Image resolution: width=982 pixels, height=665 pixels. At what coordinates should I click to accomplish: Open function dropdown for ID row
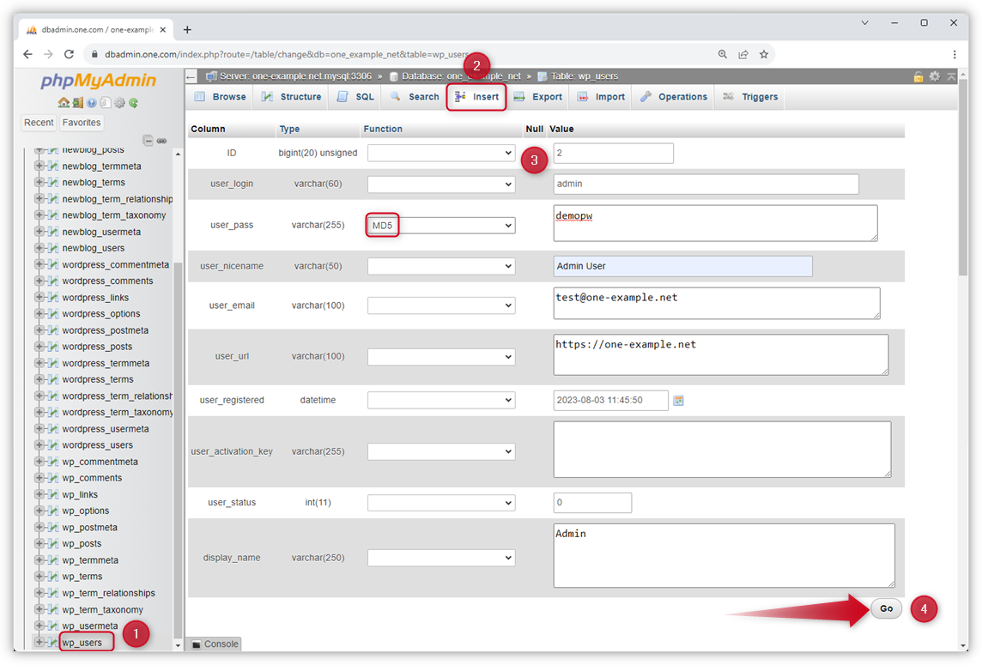[x=441, y=153]
